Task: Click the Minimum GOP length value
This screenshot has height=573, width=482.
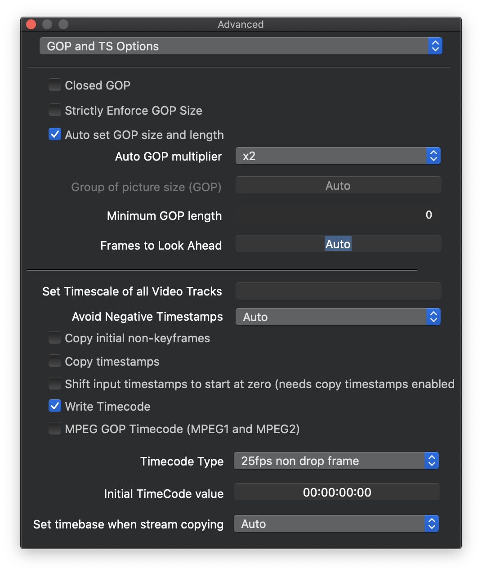Action: coord(428,215)
